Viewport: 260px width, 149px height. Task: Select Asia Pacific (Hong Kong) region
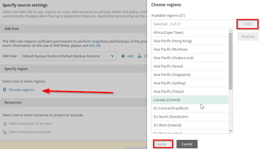tap(190, 41)
